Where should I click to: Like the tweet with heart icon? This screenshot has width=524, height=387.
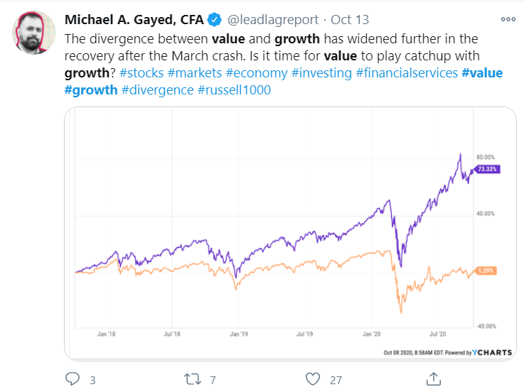pos(313,379)
